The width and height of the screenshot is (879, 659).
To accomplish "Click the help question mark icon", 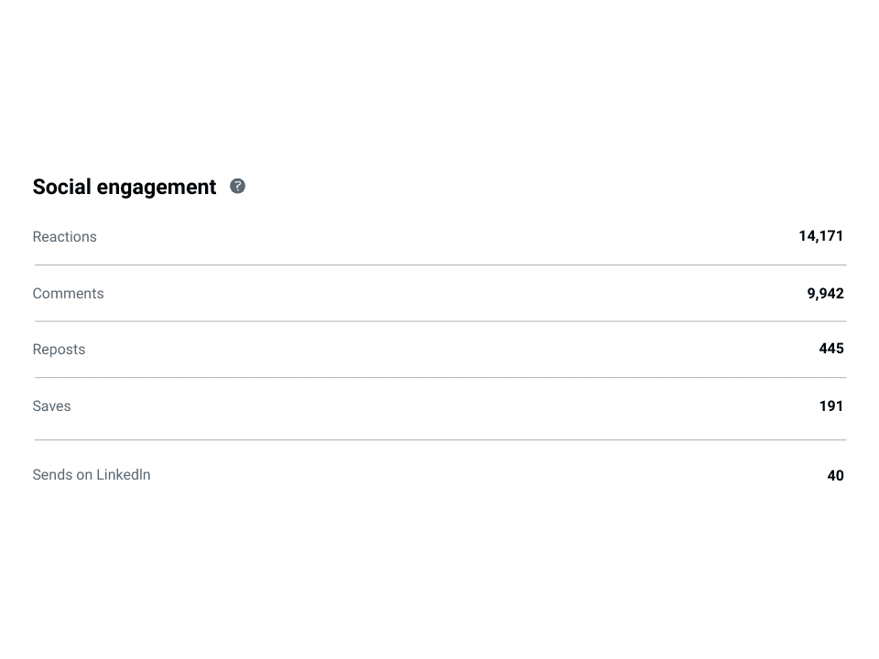I will [237, 186].
